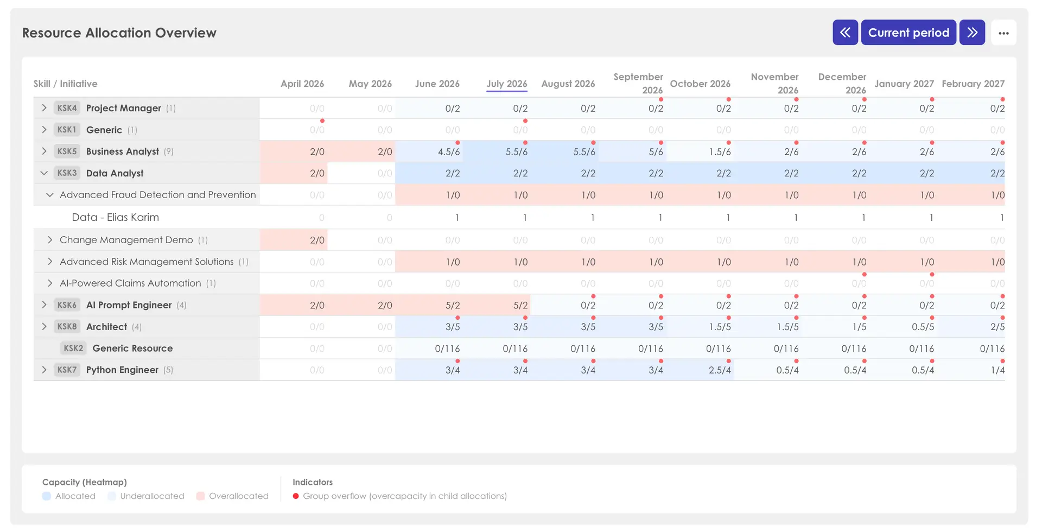Click the KSK3 skill badge
The height and width of the screenshot is (532, 1042).
(x=67, y=173)
